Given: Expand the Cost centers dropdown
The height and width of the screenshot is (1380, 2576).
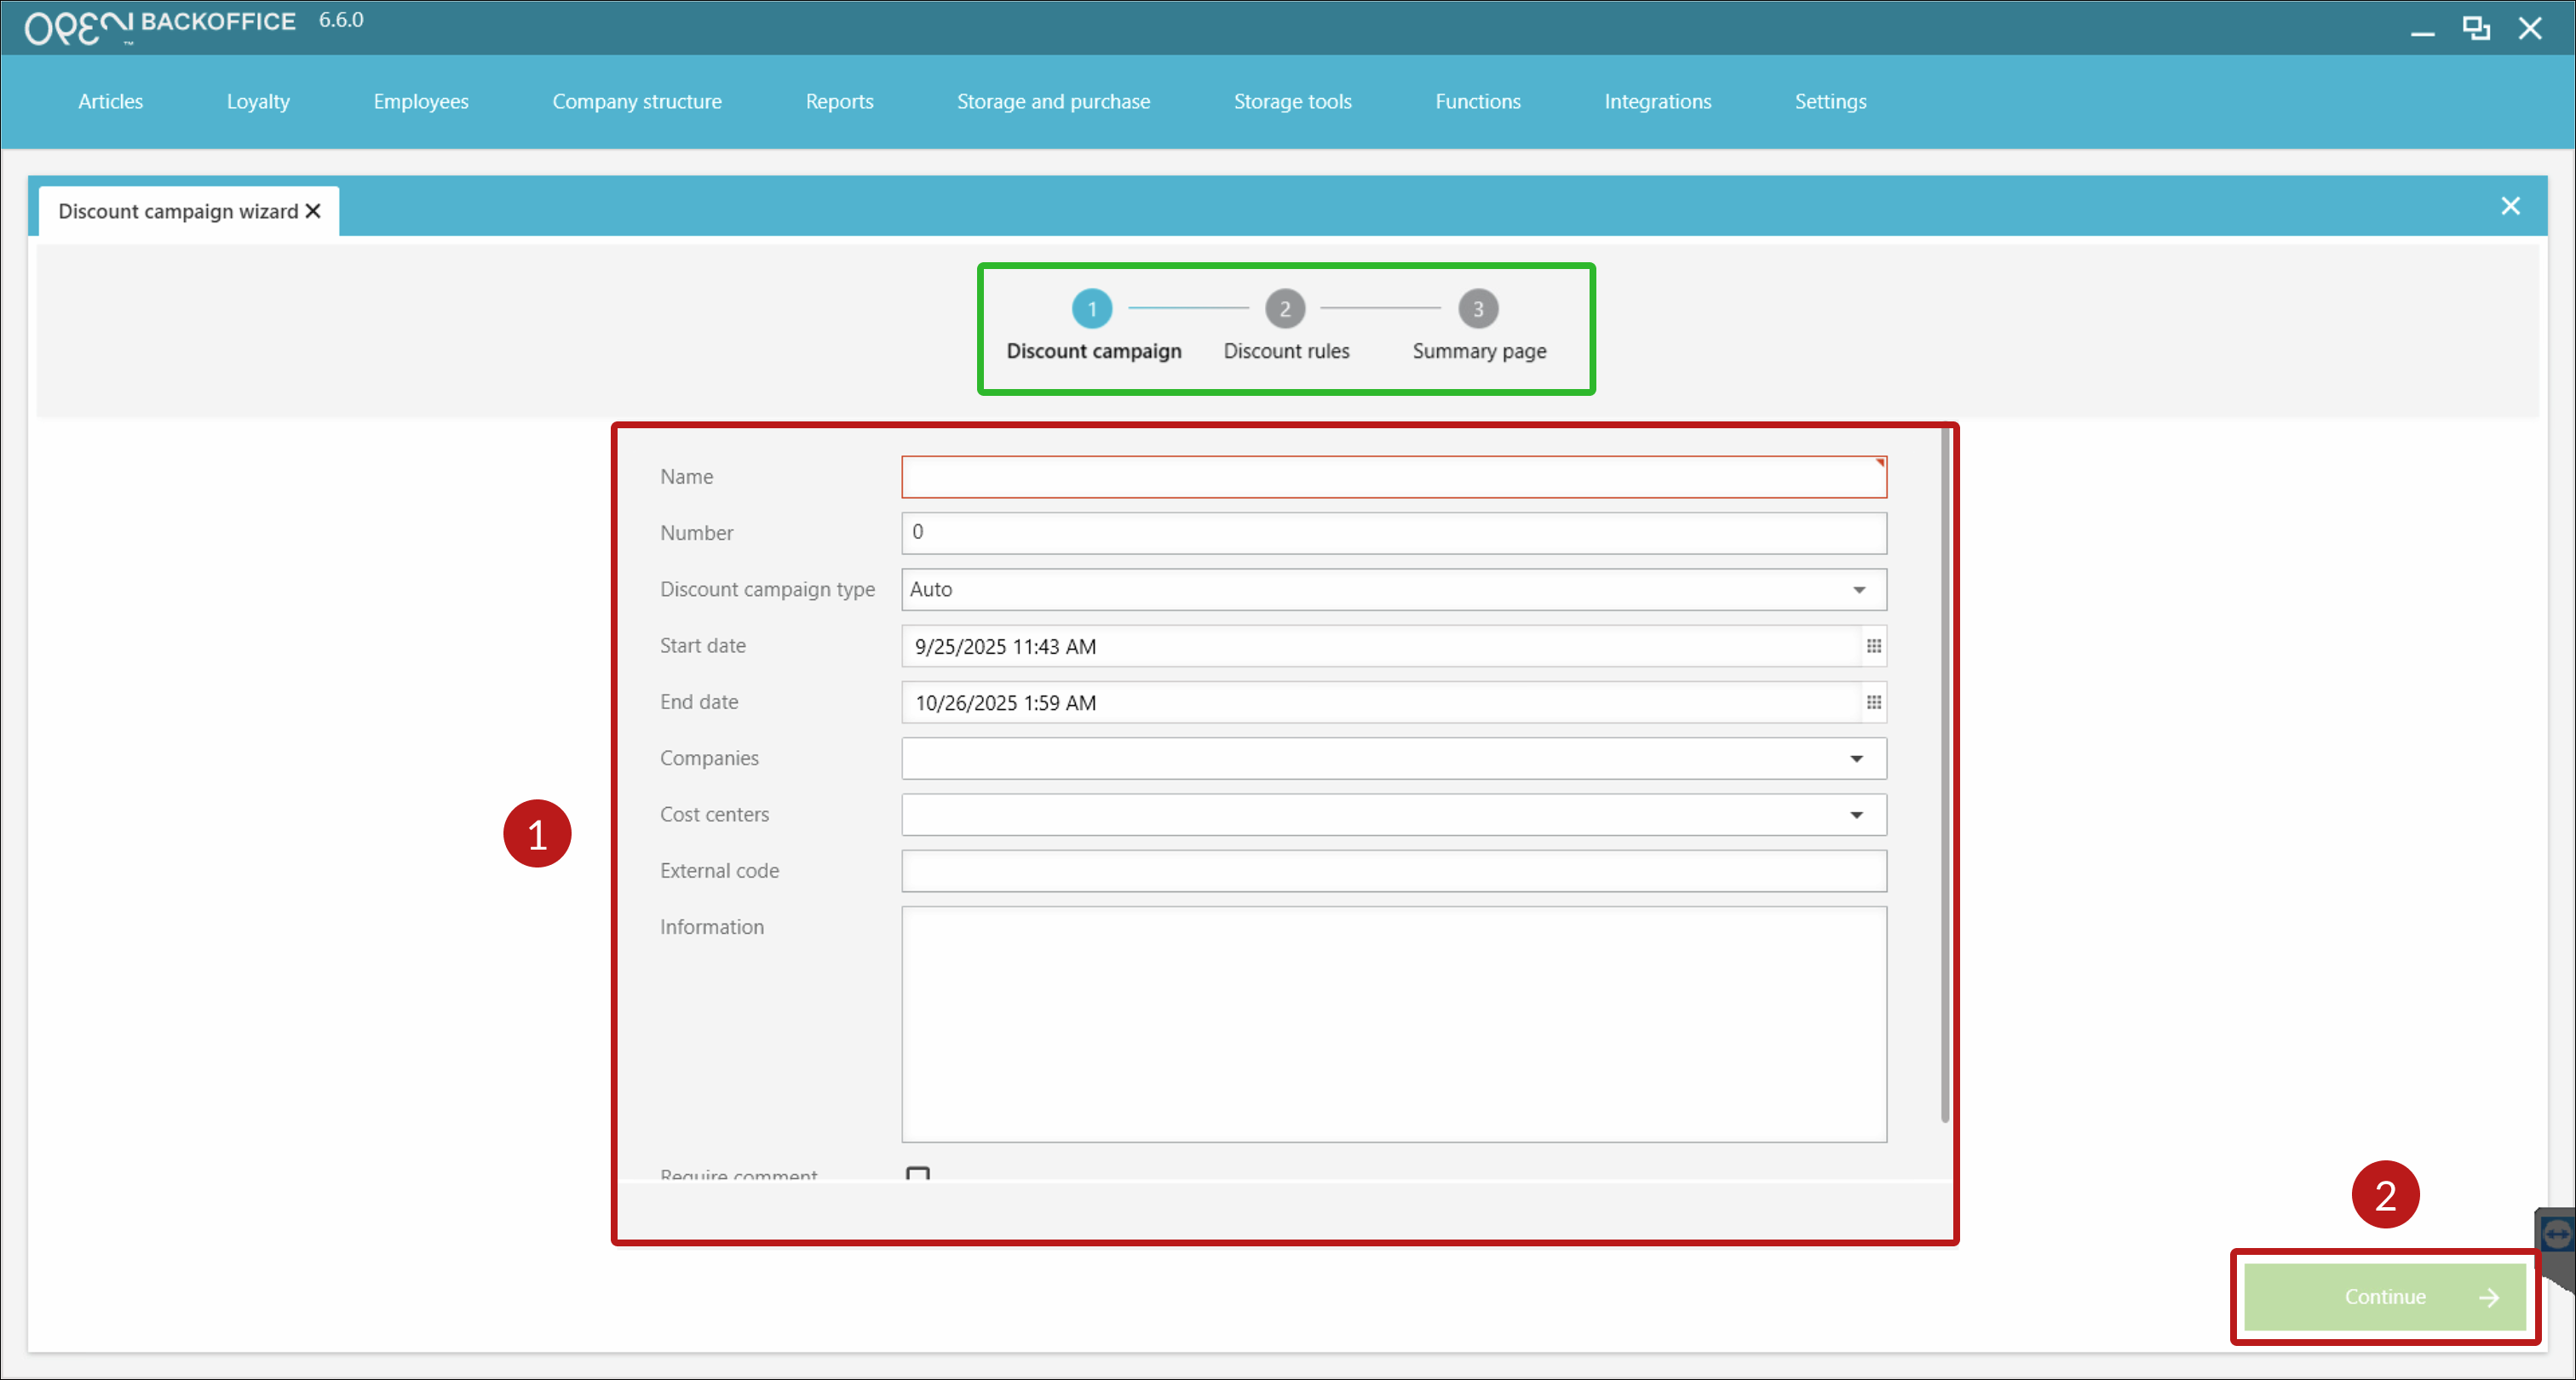Looking at the screenshot, I should coord(1856,815).
